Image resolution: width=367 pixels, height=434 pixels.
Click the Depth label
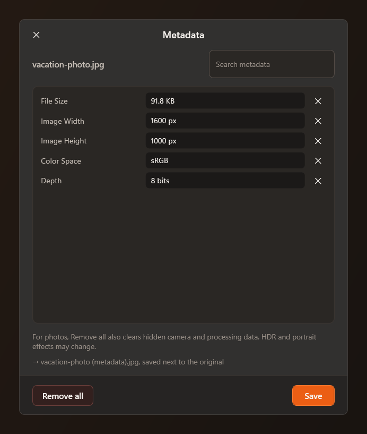[51, 181]
